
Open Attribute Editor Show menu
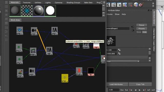pyautogui.click(x=117, y=14)
